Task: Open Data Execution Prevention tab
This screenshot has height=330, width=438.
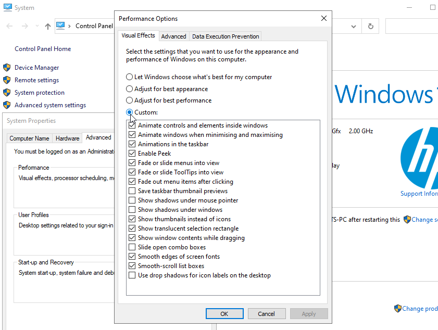Action: pyautogui.click(x=226, y=36)
